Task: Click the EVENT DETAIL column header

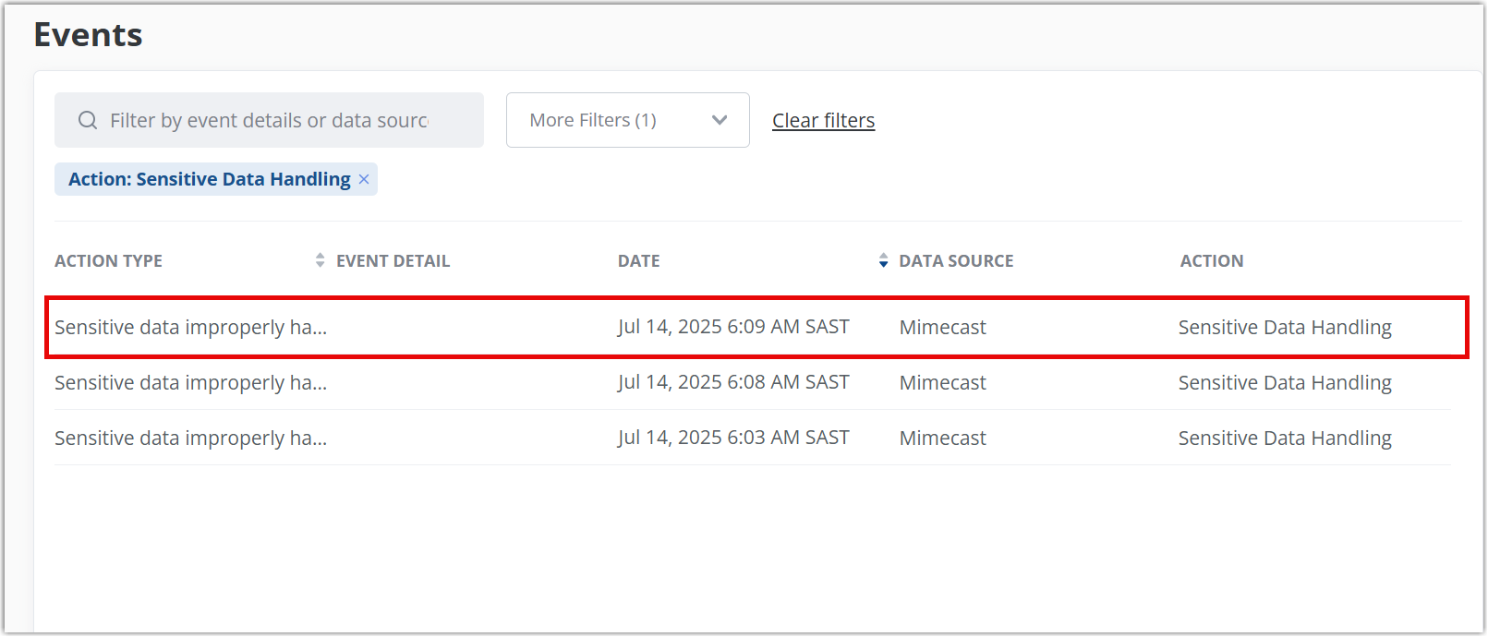Action: (393, 261)
